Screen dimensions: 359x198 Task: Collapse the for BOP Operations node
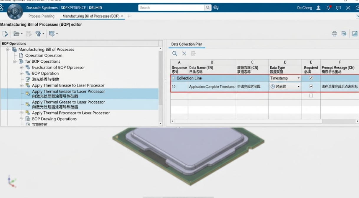(14, 61)
